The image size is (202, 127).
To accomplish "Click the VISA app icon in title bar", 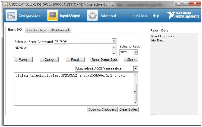I will [x=6, y=4].
